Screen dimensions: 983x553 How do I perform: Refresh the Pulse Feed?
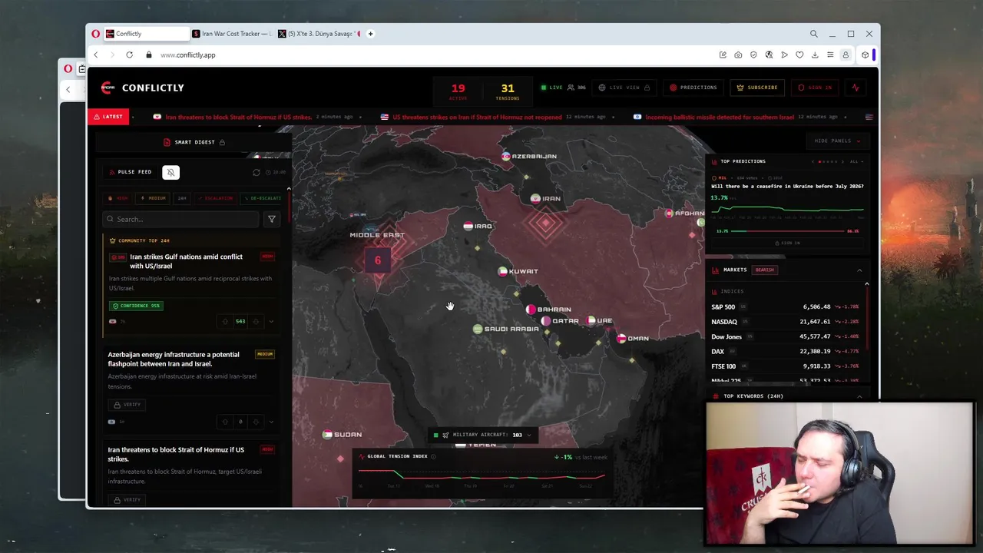click(x=257, y=172)
